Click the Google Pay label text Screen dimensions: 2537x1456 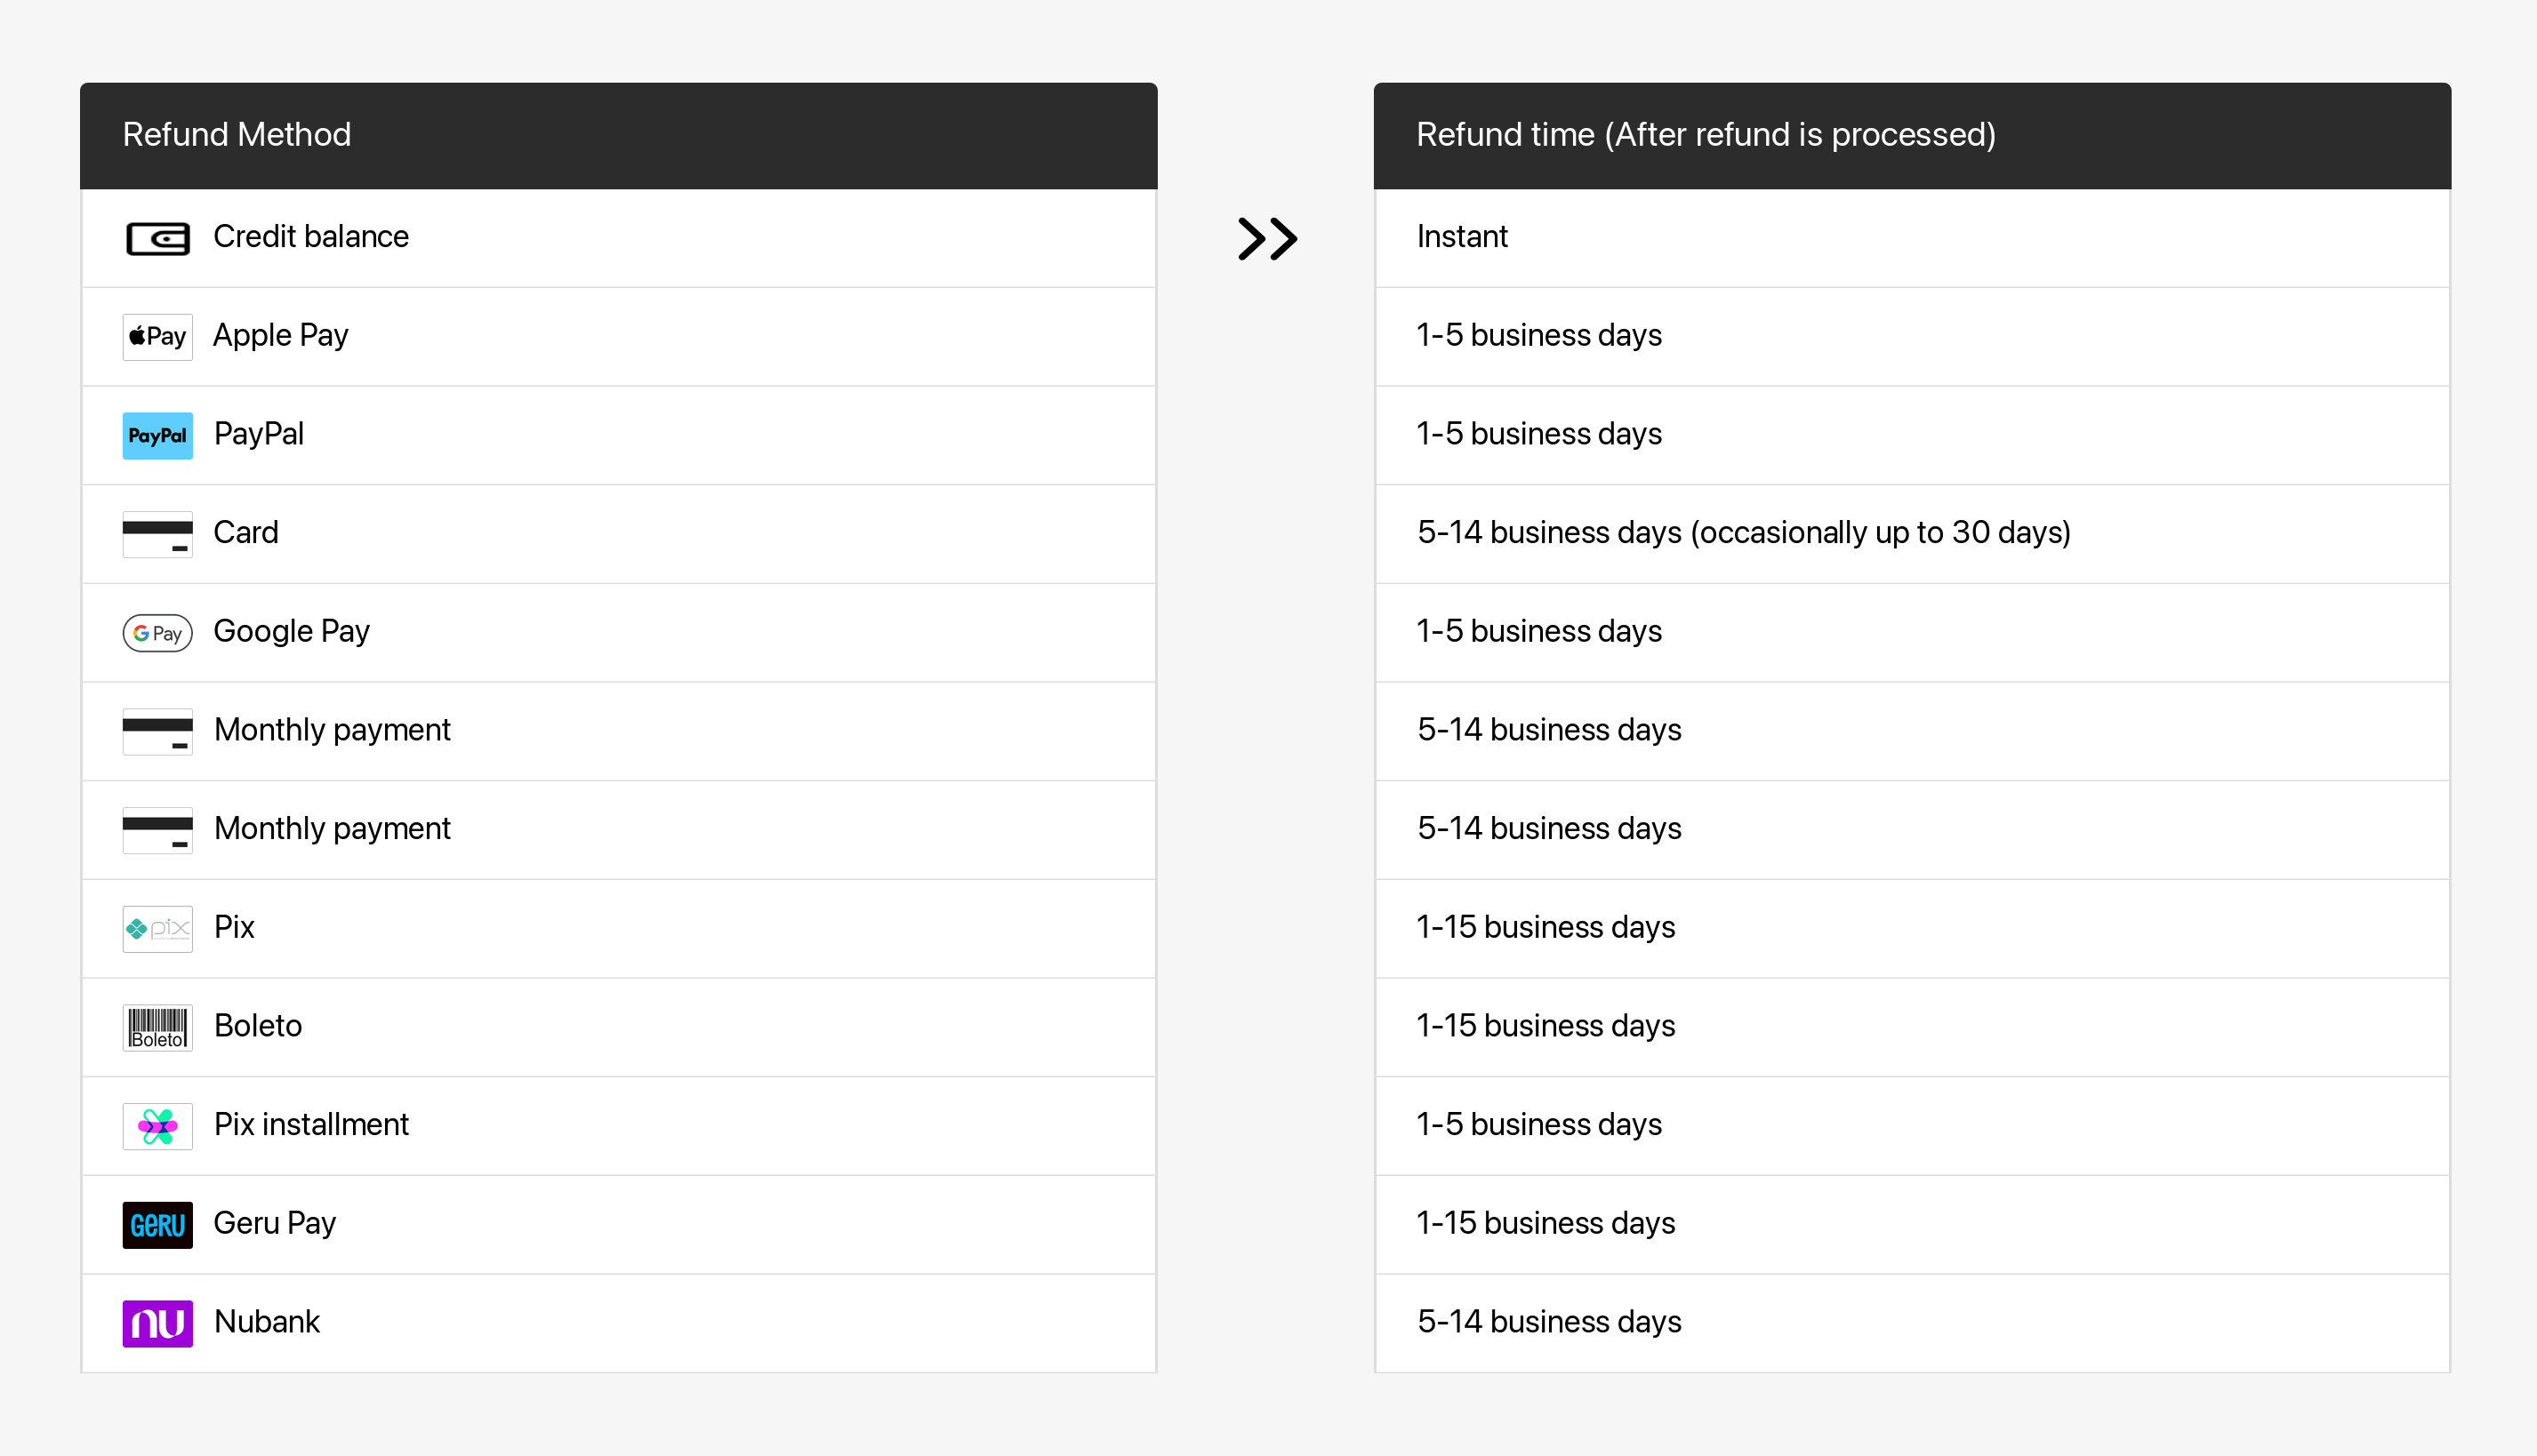pos(291,631)
